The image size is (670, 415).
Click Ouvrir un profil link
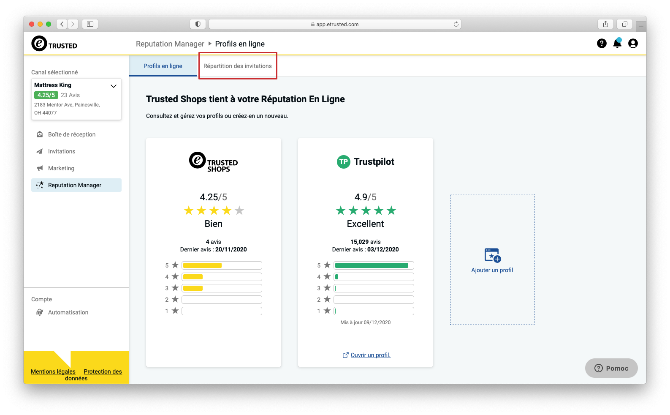click(371, 355)
